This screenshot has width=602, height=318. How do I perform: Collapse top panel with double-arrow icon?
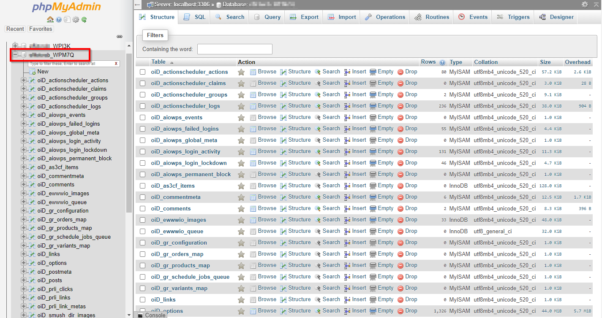(x=596, y=4)
